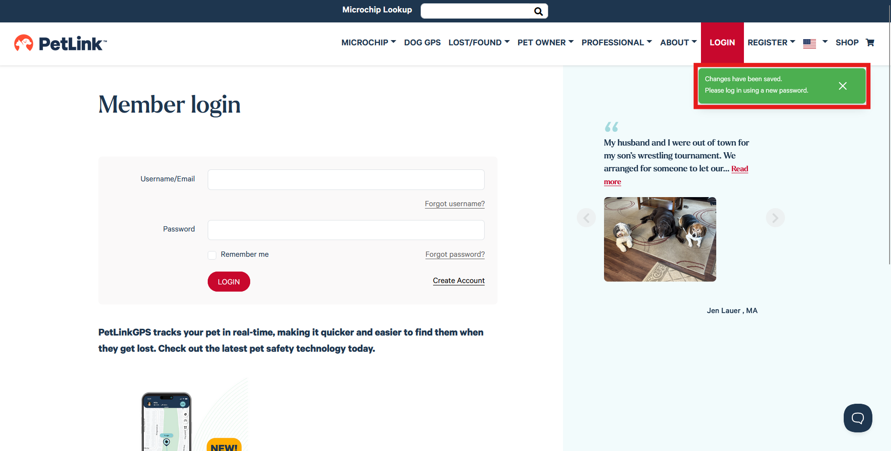Click the PetLinkGPS phone app image
This screenshot has width=891, height=451.
pyautogui.click(x=167, y=422)
